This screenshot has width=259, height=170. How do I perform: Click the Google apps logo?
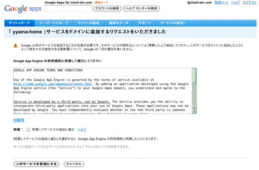tap(23, 9)
